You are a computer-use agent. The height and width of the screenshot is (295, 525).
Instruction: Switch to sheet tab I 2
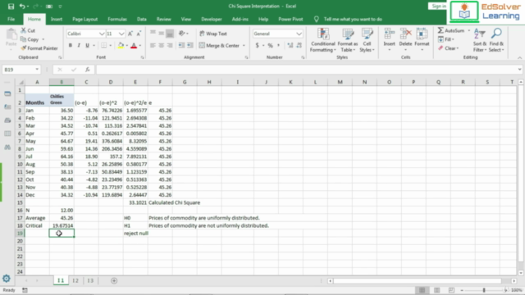(75, 280)
